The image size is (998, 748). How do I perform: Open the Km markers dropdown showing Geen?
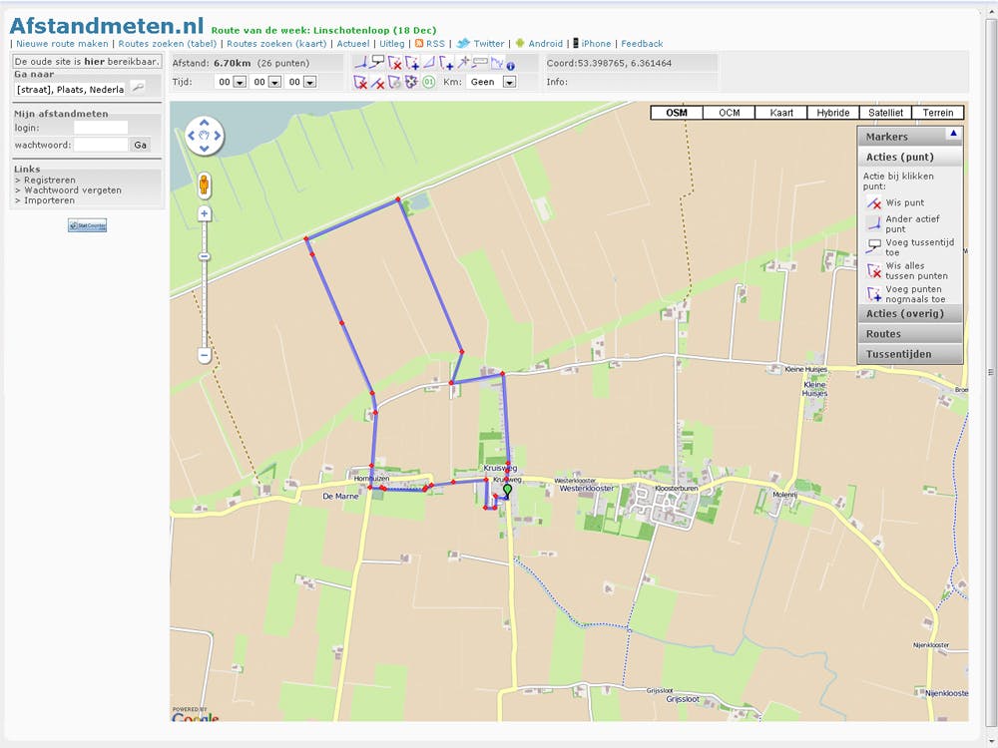[509, 82]
